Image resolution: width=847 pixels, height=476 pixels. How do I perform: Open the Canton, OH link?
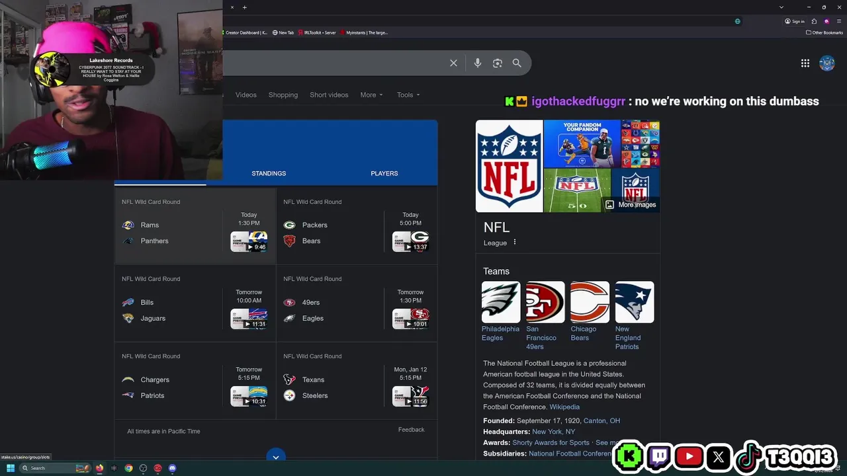[x=602, y=420]
